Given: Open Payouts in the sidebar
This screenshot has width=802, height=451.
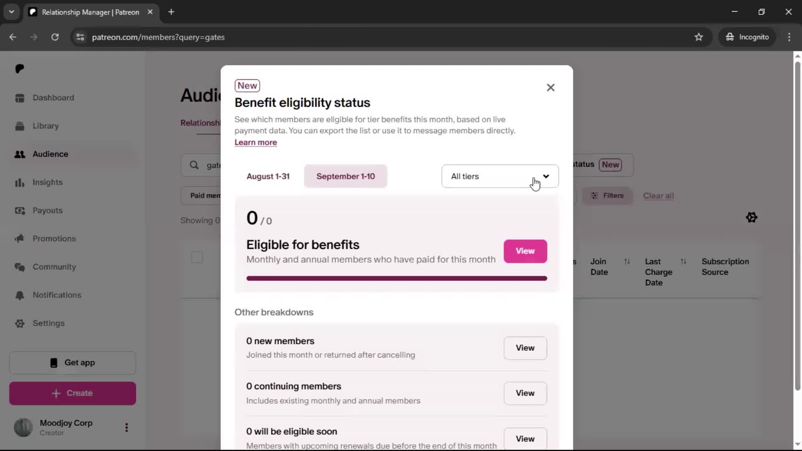Looking at the screenshot, I should 47,210.
